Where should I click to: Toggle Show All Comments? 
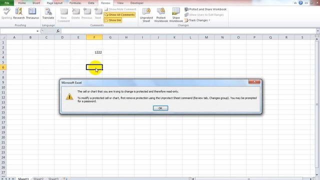click(x=119, y=14)
